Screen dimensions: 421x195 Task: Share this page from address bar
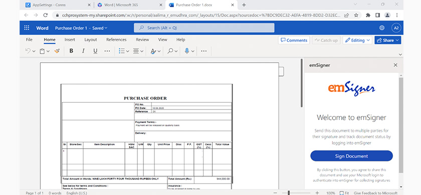coord(347,15)
